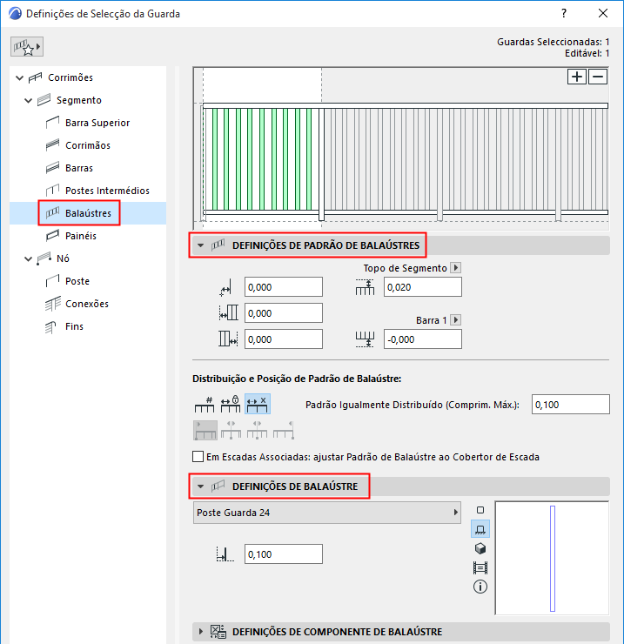Show baluster elevation preview icon
624x644 pixels.
[480, 529]
